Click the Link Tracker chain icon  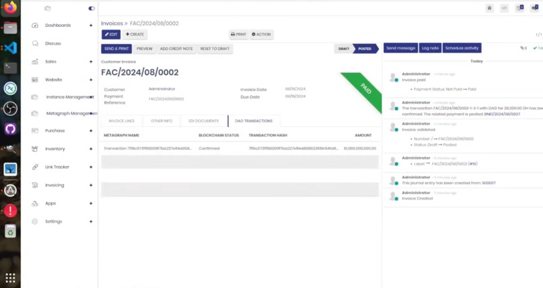coord(34,167)
